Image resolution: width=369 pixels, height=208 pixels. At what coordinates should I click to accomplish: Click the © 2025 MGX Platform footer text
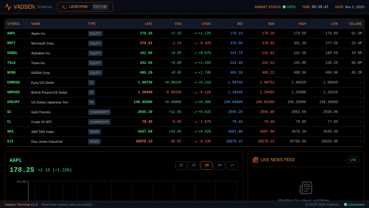322,205
